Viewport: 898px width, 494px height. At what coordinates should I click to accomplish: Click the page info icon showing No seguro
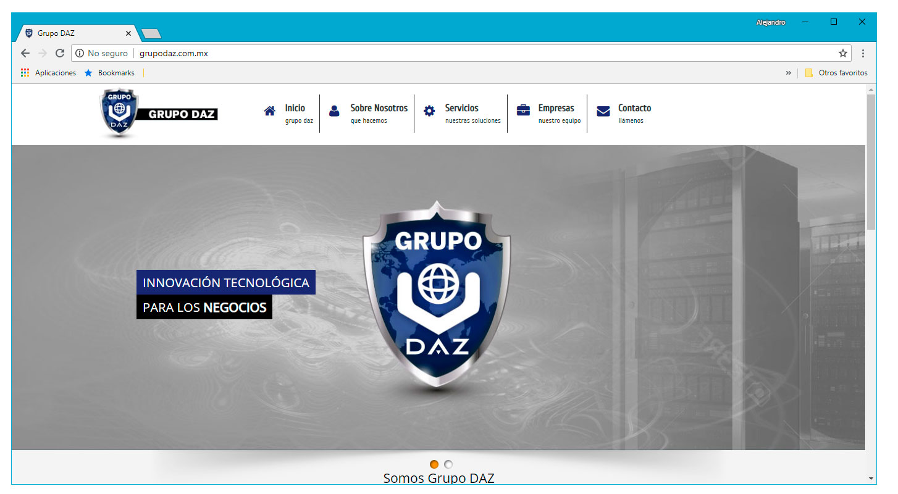78,53
